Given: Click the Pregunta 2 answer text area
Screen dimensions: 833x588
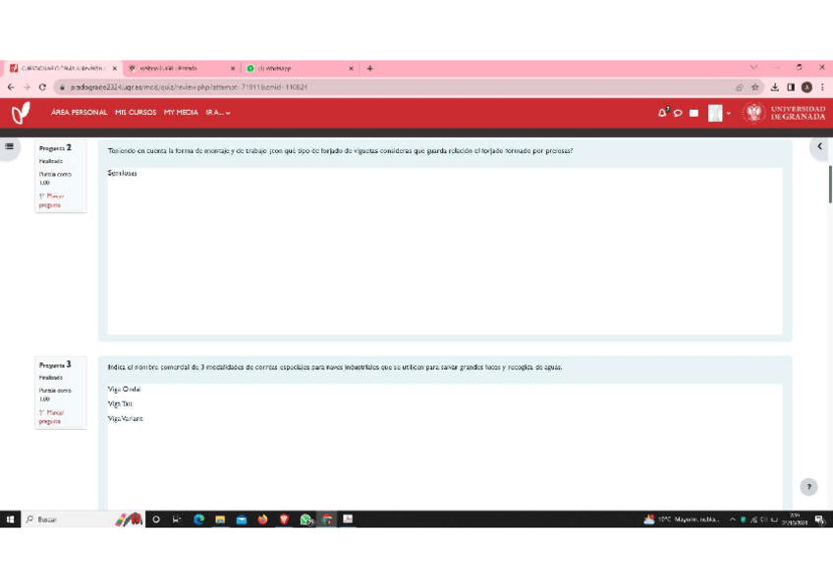Looking at the screenshot, I should tap(445, 250).
